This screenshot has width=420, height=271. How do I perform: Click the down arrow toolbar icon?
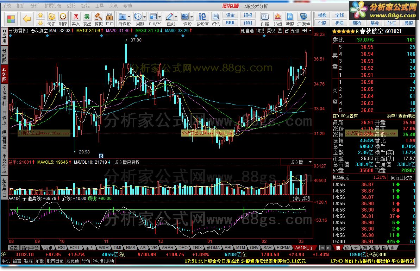(40, 23)
